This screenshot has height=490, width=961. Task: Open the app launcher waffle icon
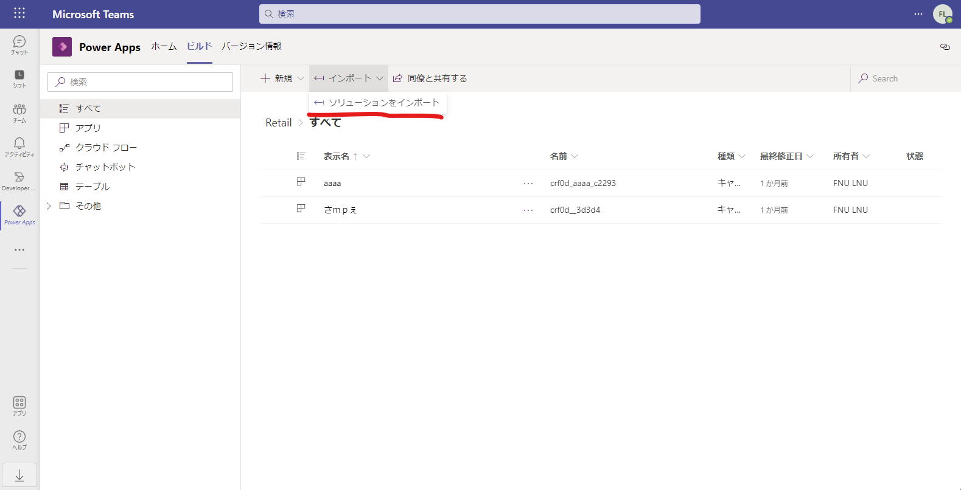pyautogui.click(x=19, y=13)
